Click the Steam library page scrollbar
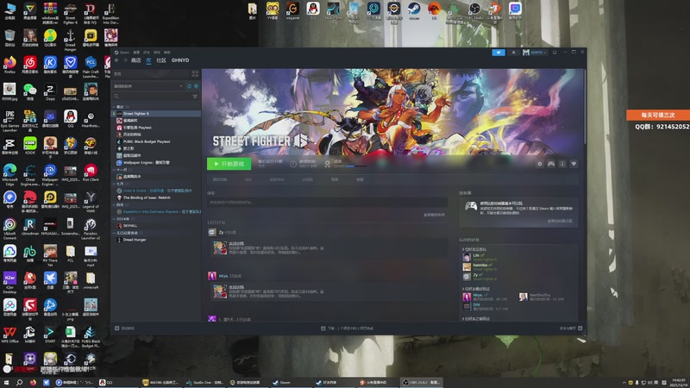Viewport: 690px width, 388px height. [x=585, y=106]
